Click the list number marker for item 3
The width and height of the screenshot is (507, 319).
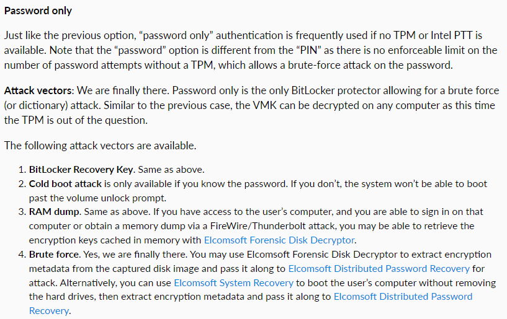pyautogui.click(x=22, y=212)
